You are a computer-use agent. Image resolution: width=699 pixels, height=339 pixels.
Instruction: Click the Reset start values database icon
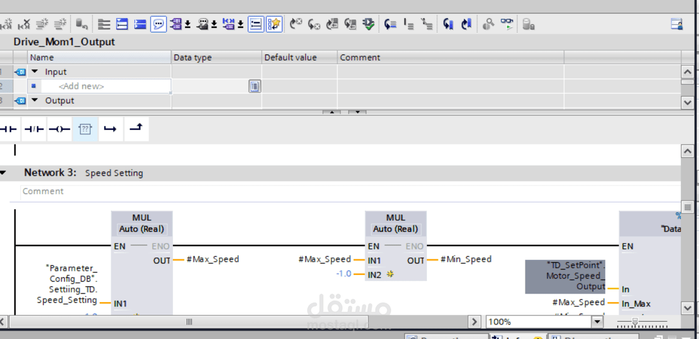82,24
